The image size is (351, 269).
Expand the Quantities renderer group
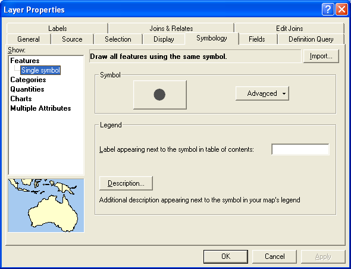(27, 89)
